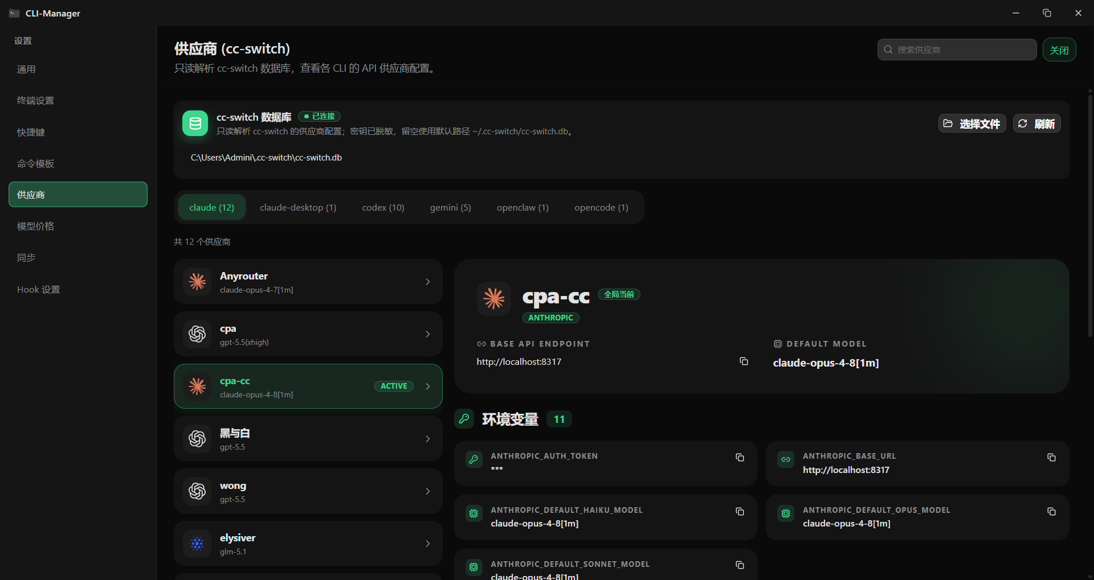Switch to the claude (12) tab
Viewport: 1094px width, 580px height.
[x=212, y=207]
